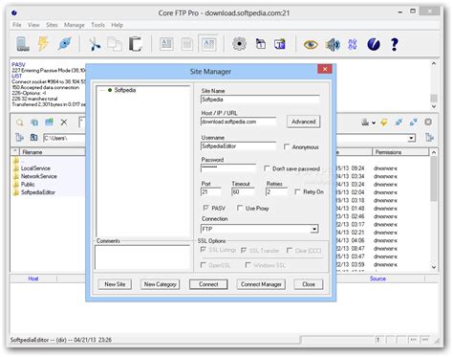Click the yellow lightning icon in remote pane

pyautogui.click(x=384, y=123)
